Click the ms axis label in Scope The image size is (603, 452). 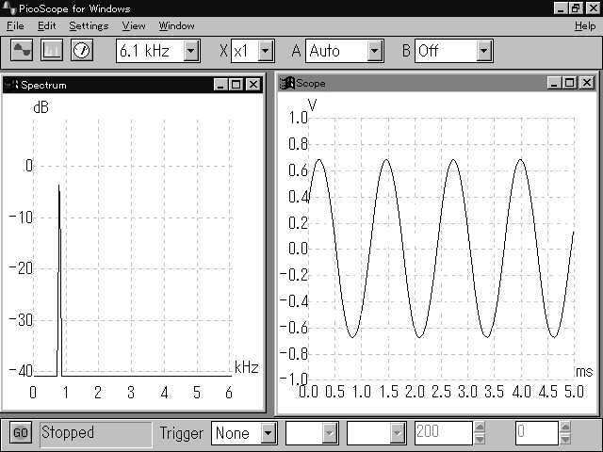click(x=584, y=372)
